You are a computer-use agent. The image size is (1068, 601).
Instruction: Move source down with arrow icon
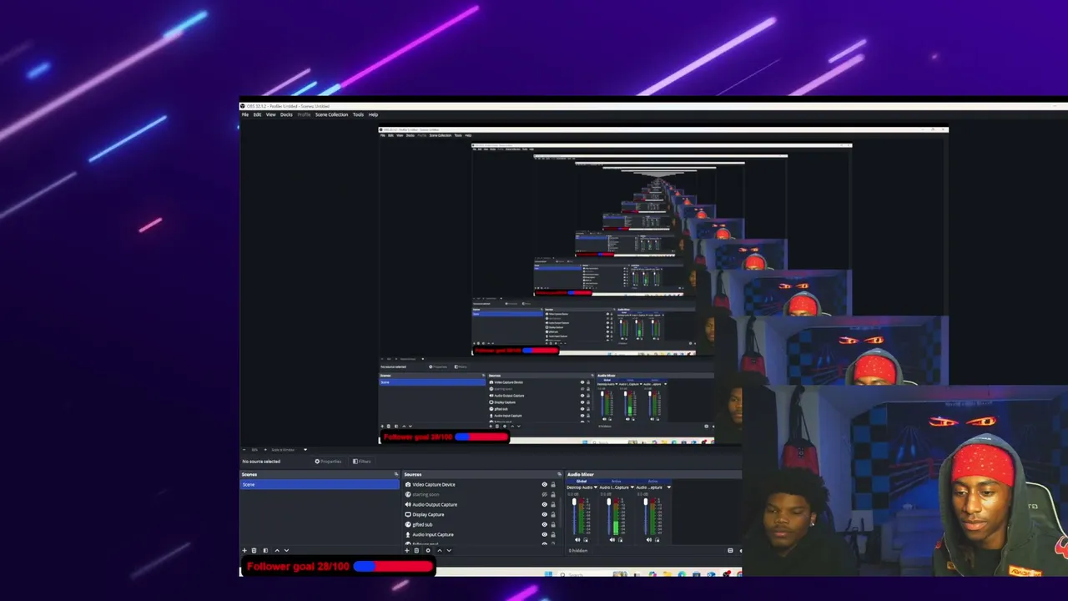(x=449, y=551)
